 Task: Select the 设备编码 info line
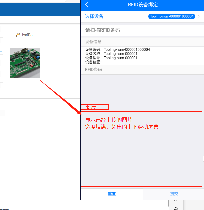tap(118, 50)
